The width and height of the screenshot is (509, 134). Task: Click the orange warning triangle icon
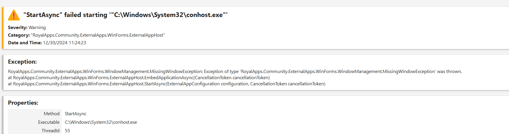click(14, 15)
